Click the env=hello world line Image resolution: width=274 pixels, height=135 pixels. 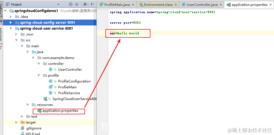[x=124, y=33]
